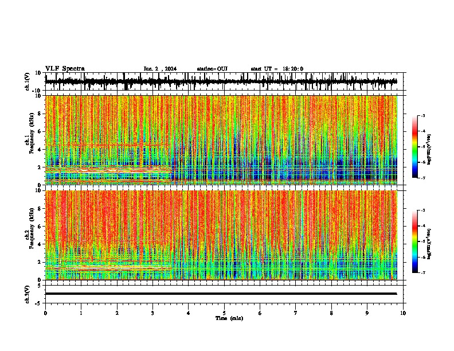Click the ch.2 spectrogram color scale bar

click(414, 241)
